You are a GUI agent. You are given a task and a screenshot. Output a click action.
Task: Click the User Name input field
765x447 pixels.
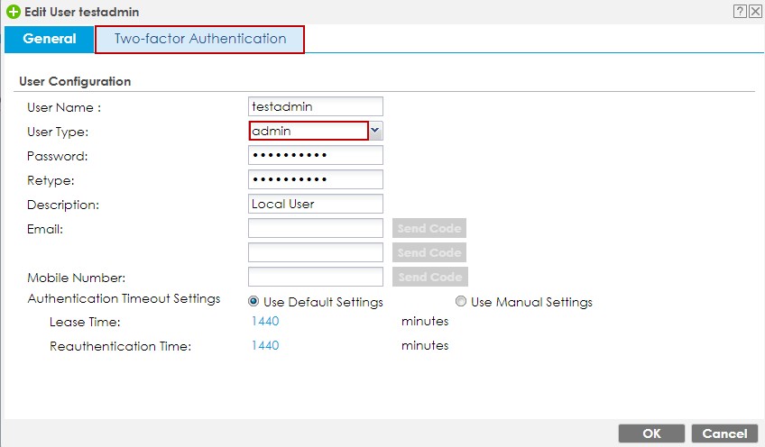pos(315,106)
